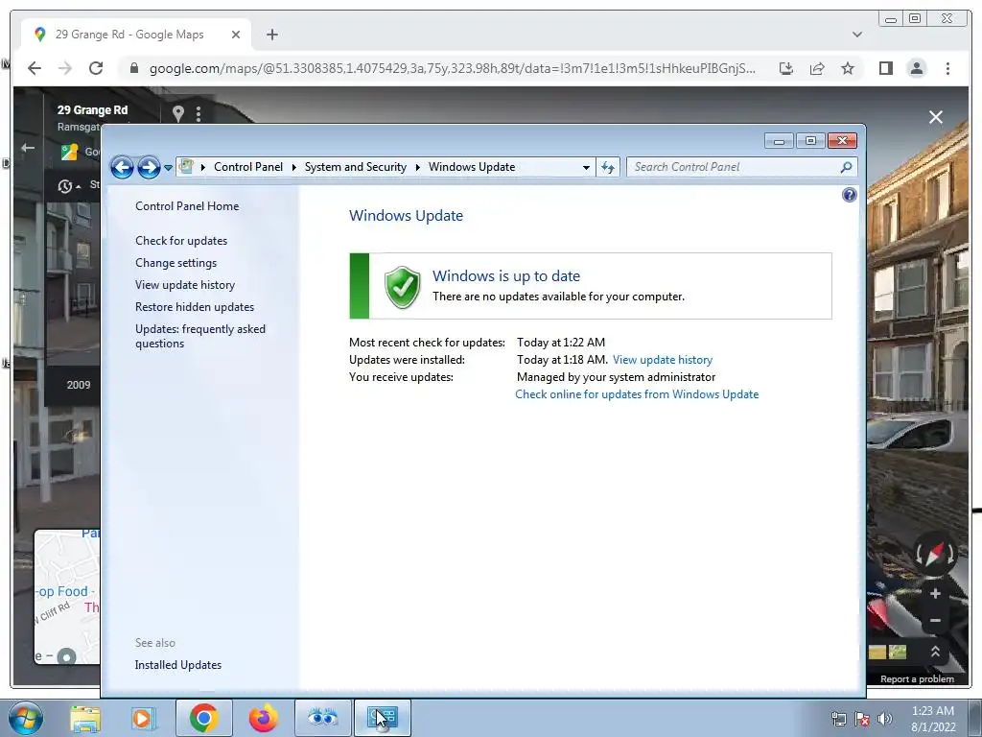This screenshot has height=737, width=982.
Task: Click the search magnifier icon in Control Panel
Action: [846, 167]
